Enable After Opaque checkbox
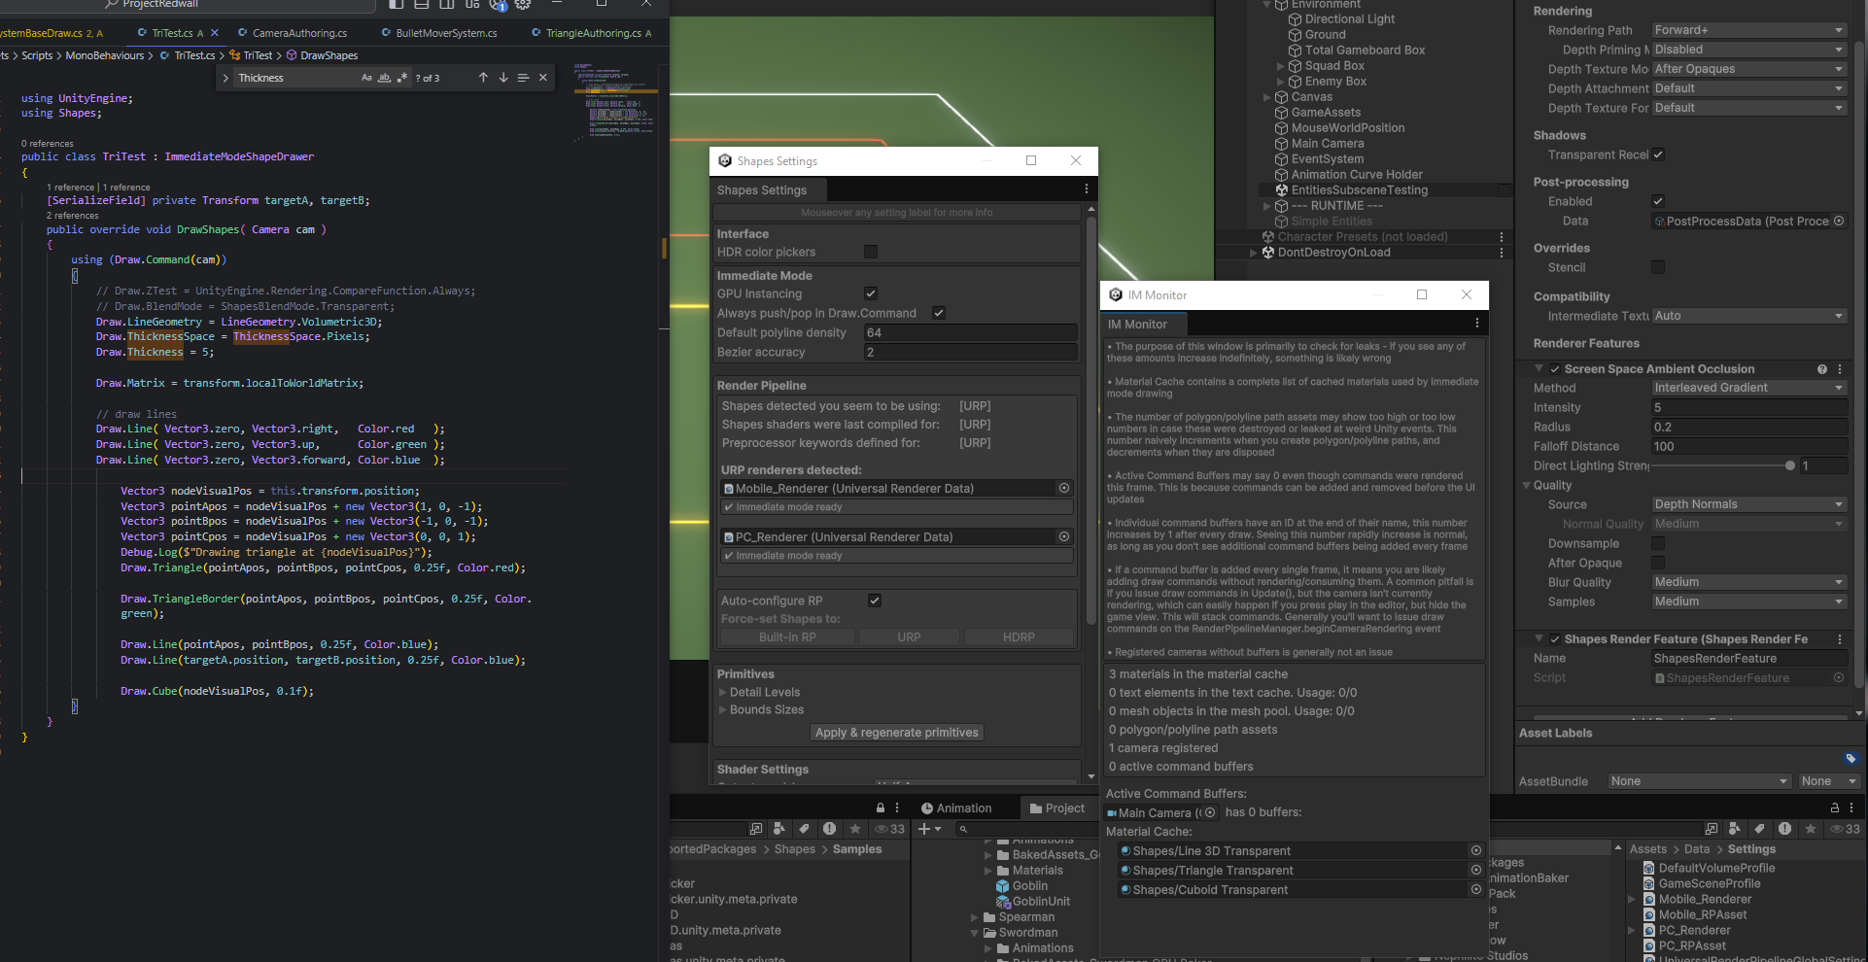This screenshot has height=962, width=1868. click(x=1658, y=563)
